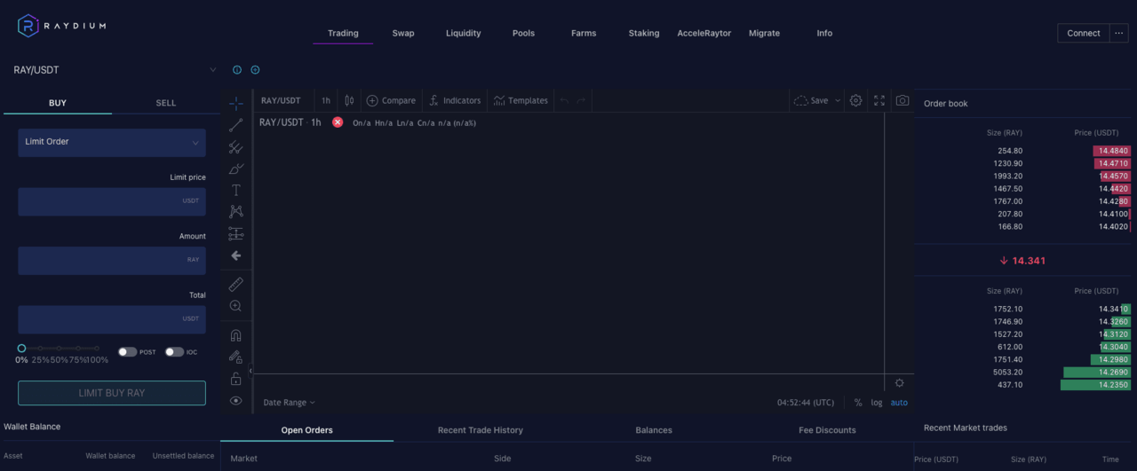Click the back arrow in drawing toolbar
1137x471 pixels.
tap(235, 255)
